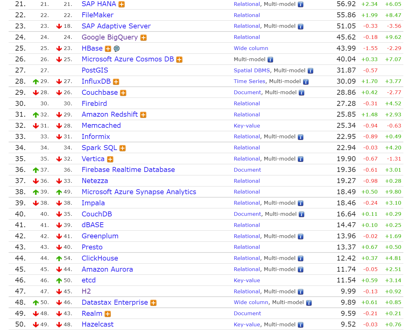Image resolution: width=412 pixels, height=330 pixels.
Task: Go to the SAP Adaptive Server page
Action: coord(116,26)
